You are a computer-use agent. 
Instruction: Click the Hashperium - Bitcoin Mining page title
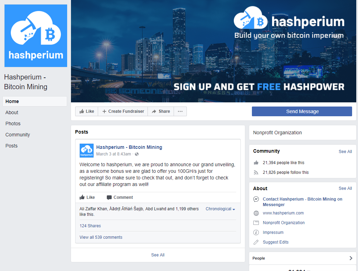26,82
